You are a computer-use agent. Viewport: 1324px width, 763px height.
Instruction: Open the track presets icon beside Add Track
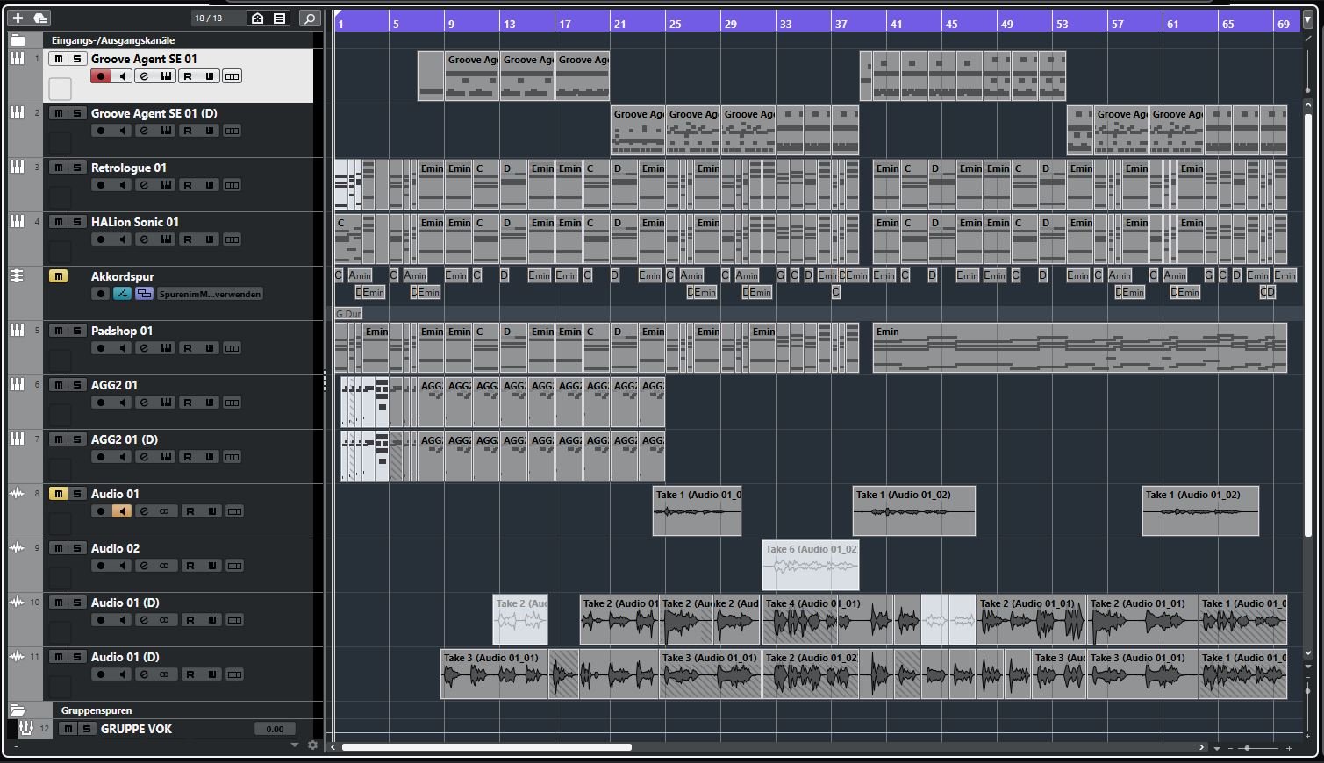coord(40,18)
